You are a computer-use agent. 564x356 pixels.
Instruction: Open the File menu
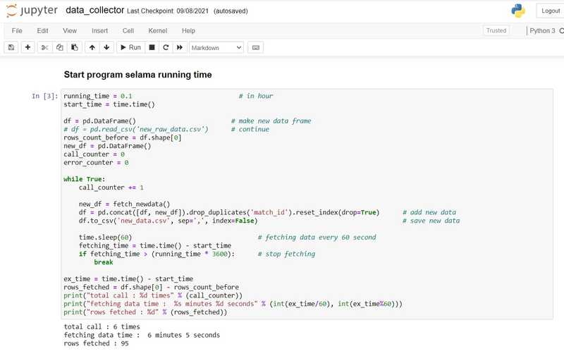(17, 31)
